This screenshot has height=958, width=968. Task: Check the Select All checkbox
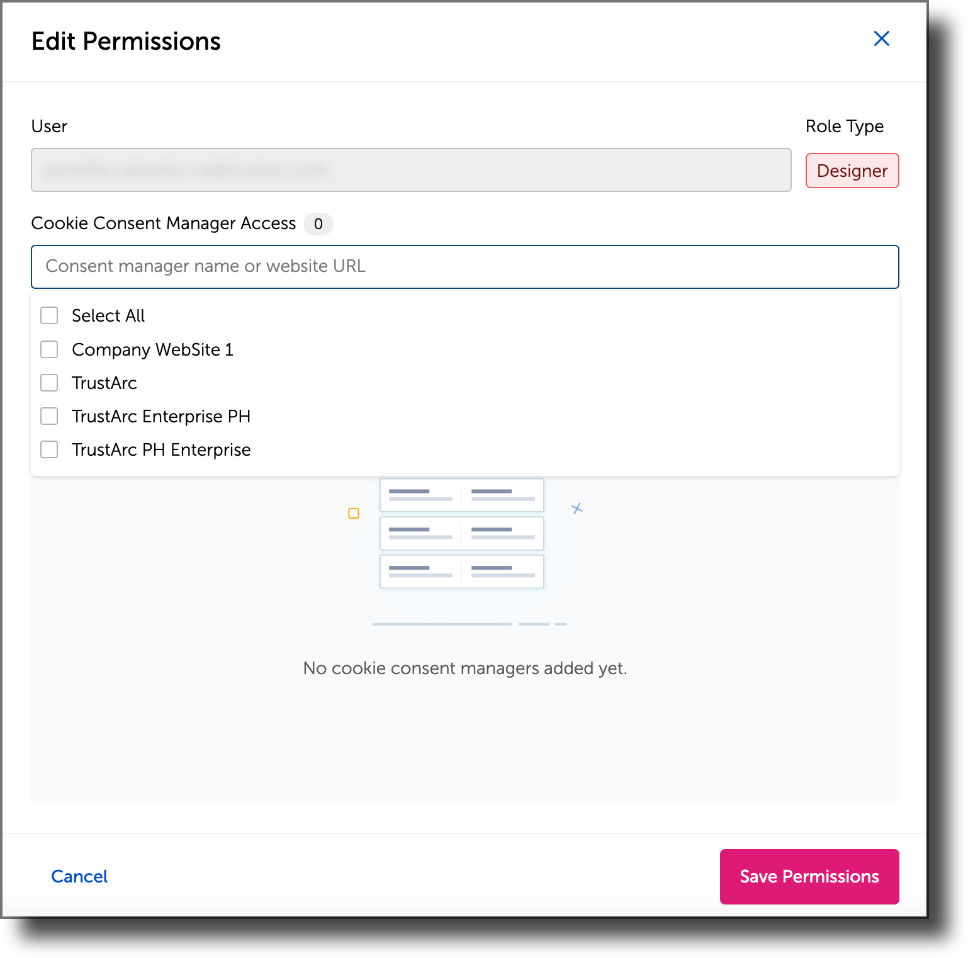click(49, 315)
